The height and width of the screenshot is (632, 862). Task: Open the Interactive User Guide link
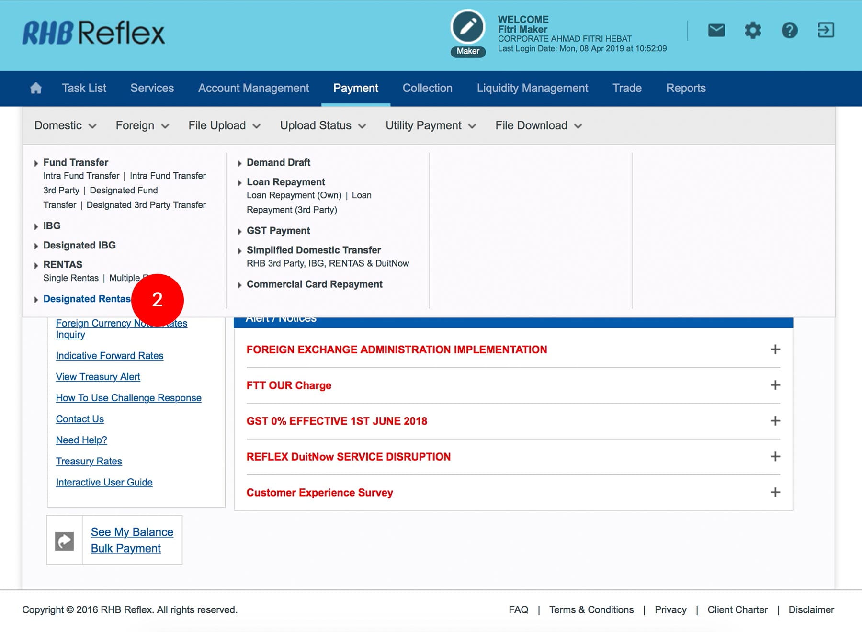104,482
